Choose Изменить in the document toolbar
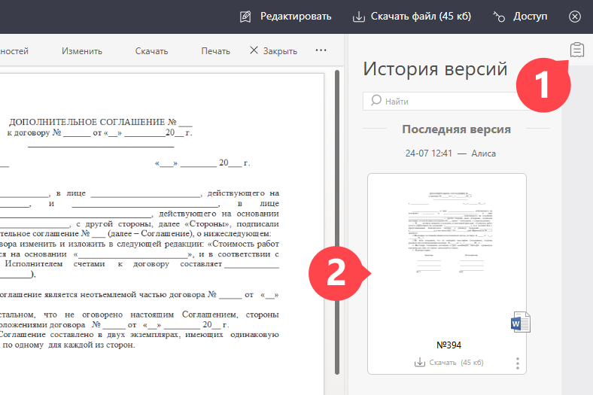 click(82, 51)
